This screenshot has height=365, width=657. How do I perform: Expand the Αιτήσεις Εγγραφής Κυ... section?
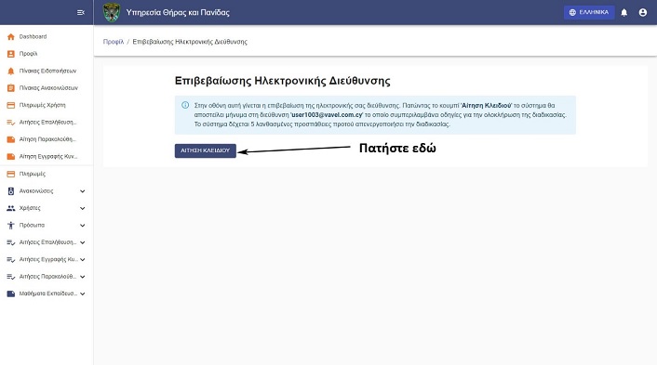coord(83,260)
